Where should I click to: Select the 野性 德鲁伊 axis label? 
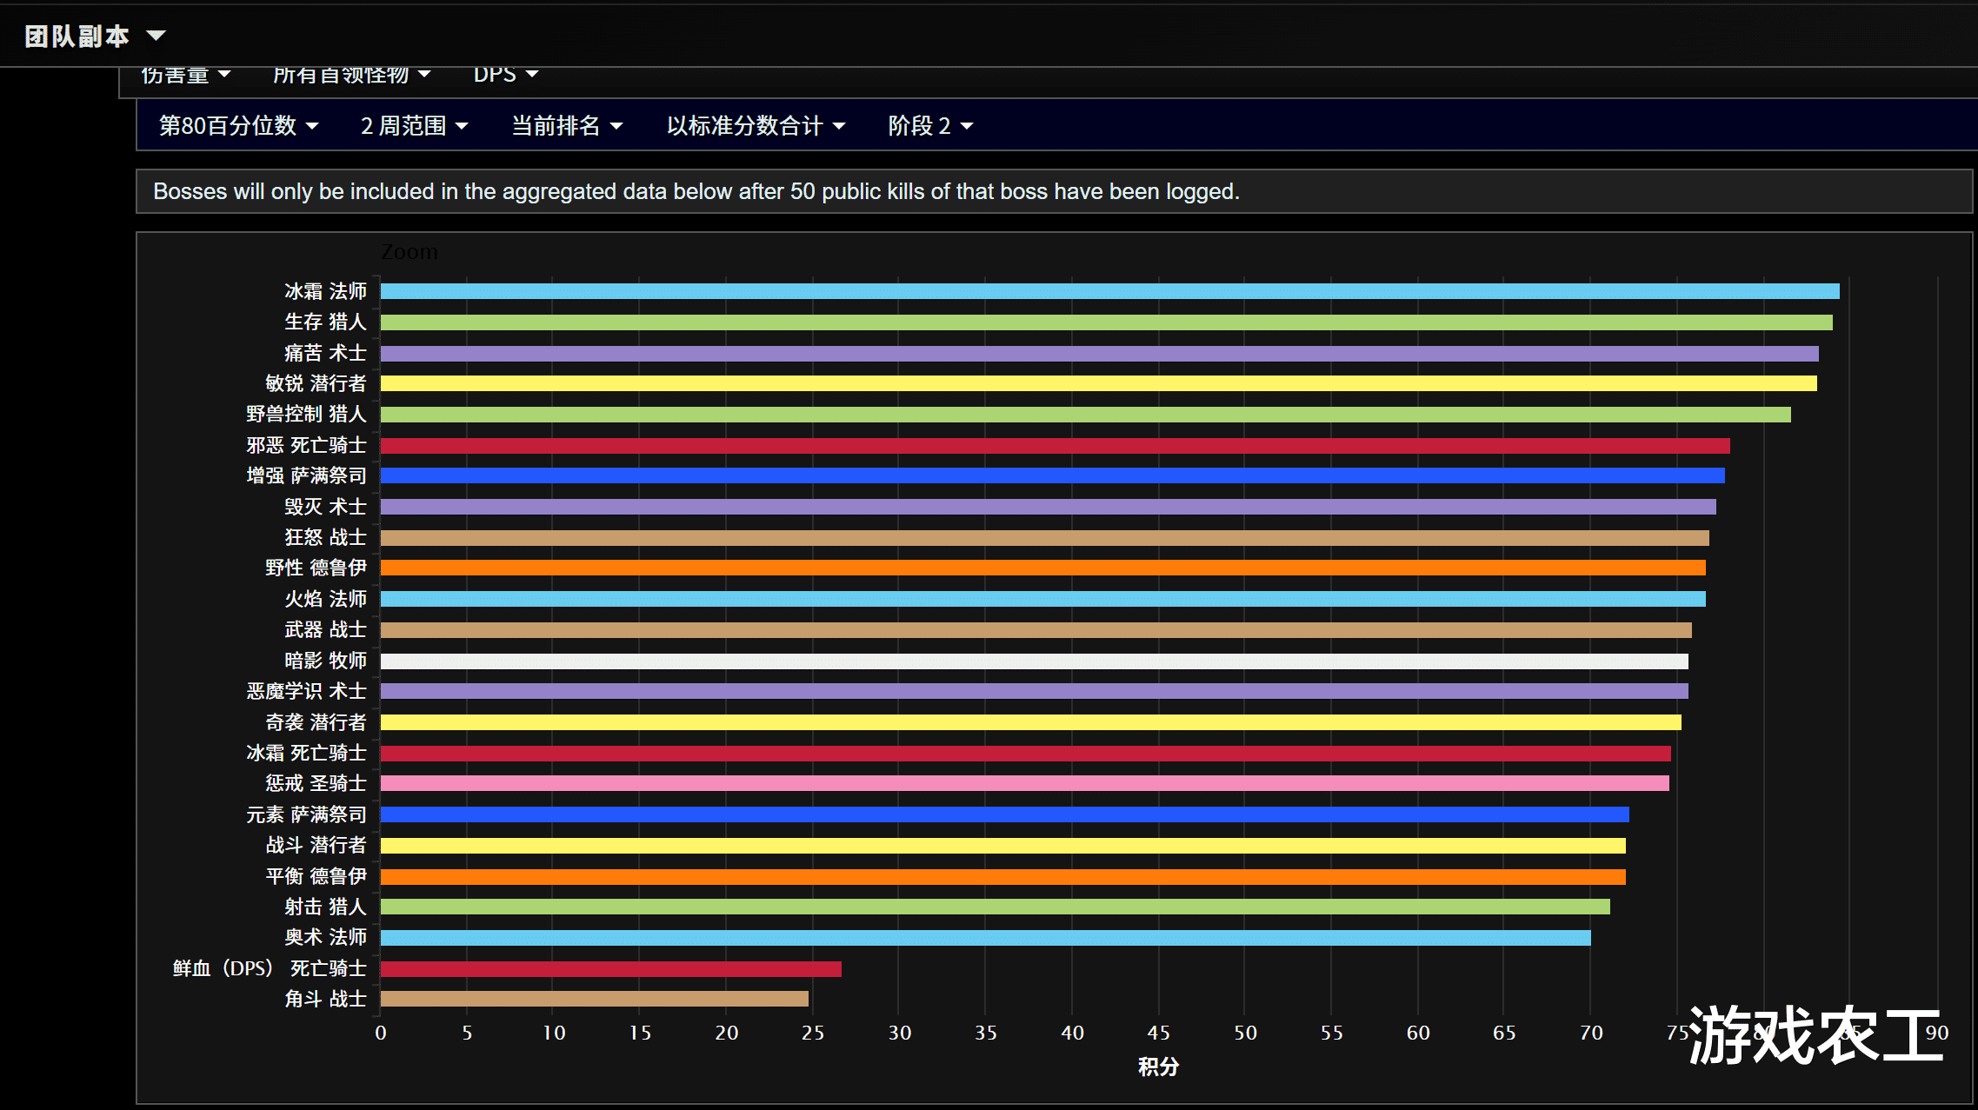316,568
